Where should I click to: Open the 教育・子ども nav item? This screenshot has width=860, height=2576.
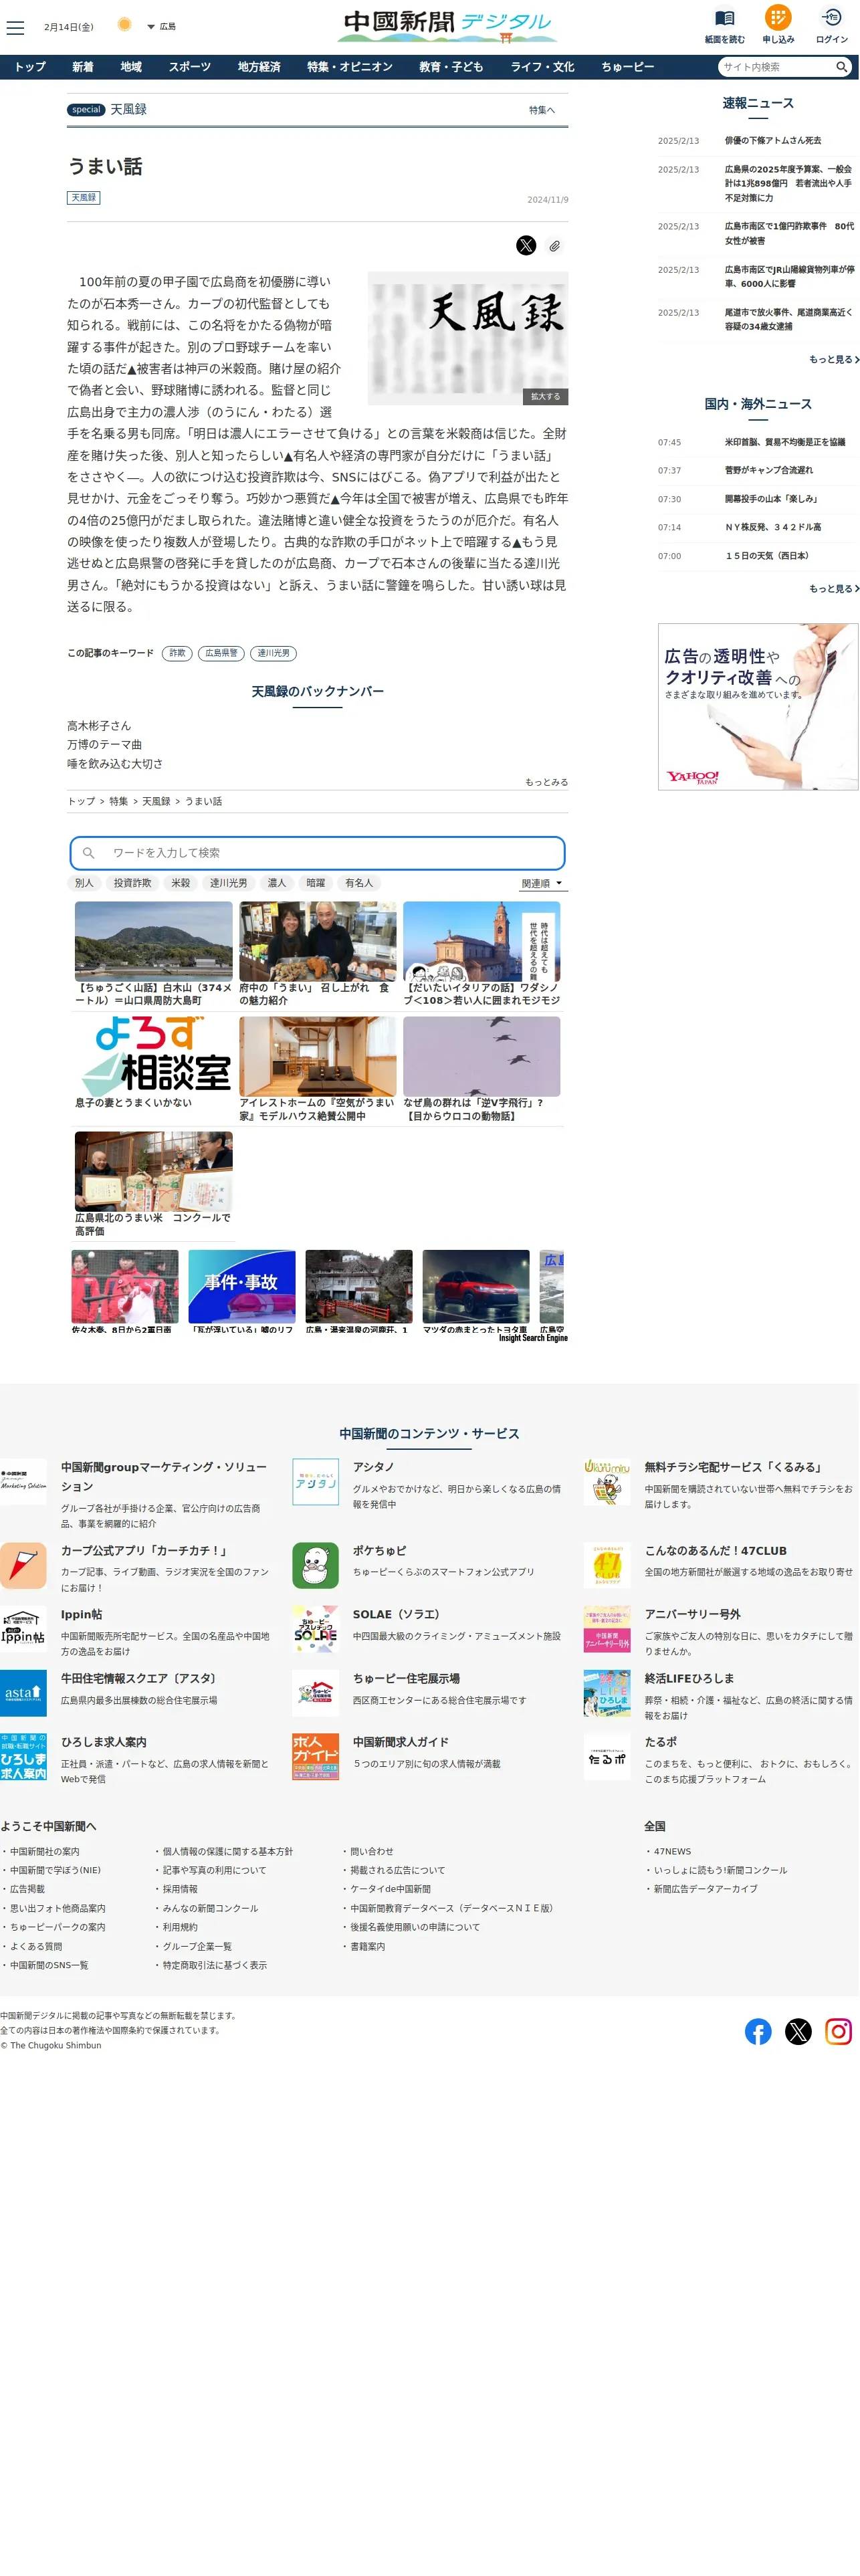[451, 67]
